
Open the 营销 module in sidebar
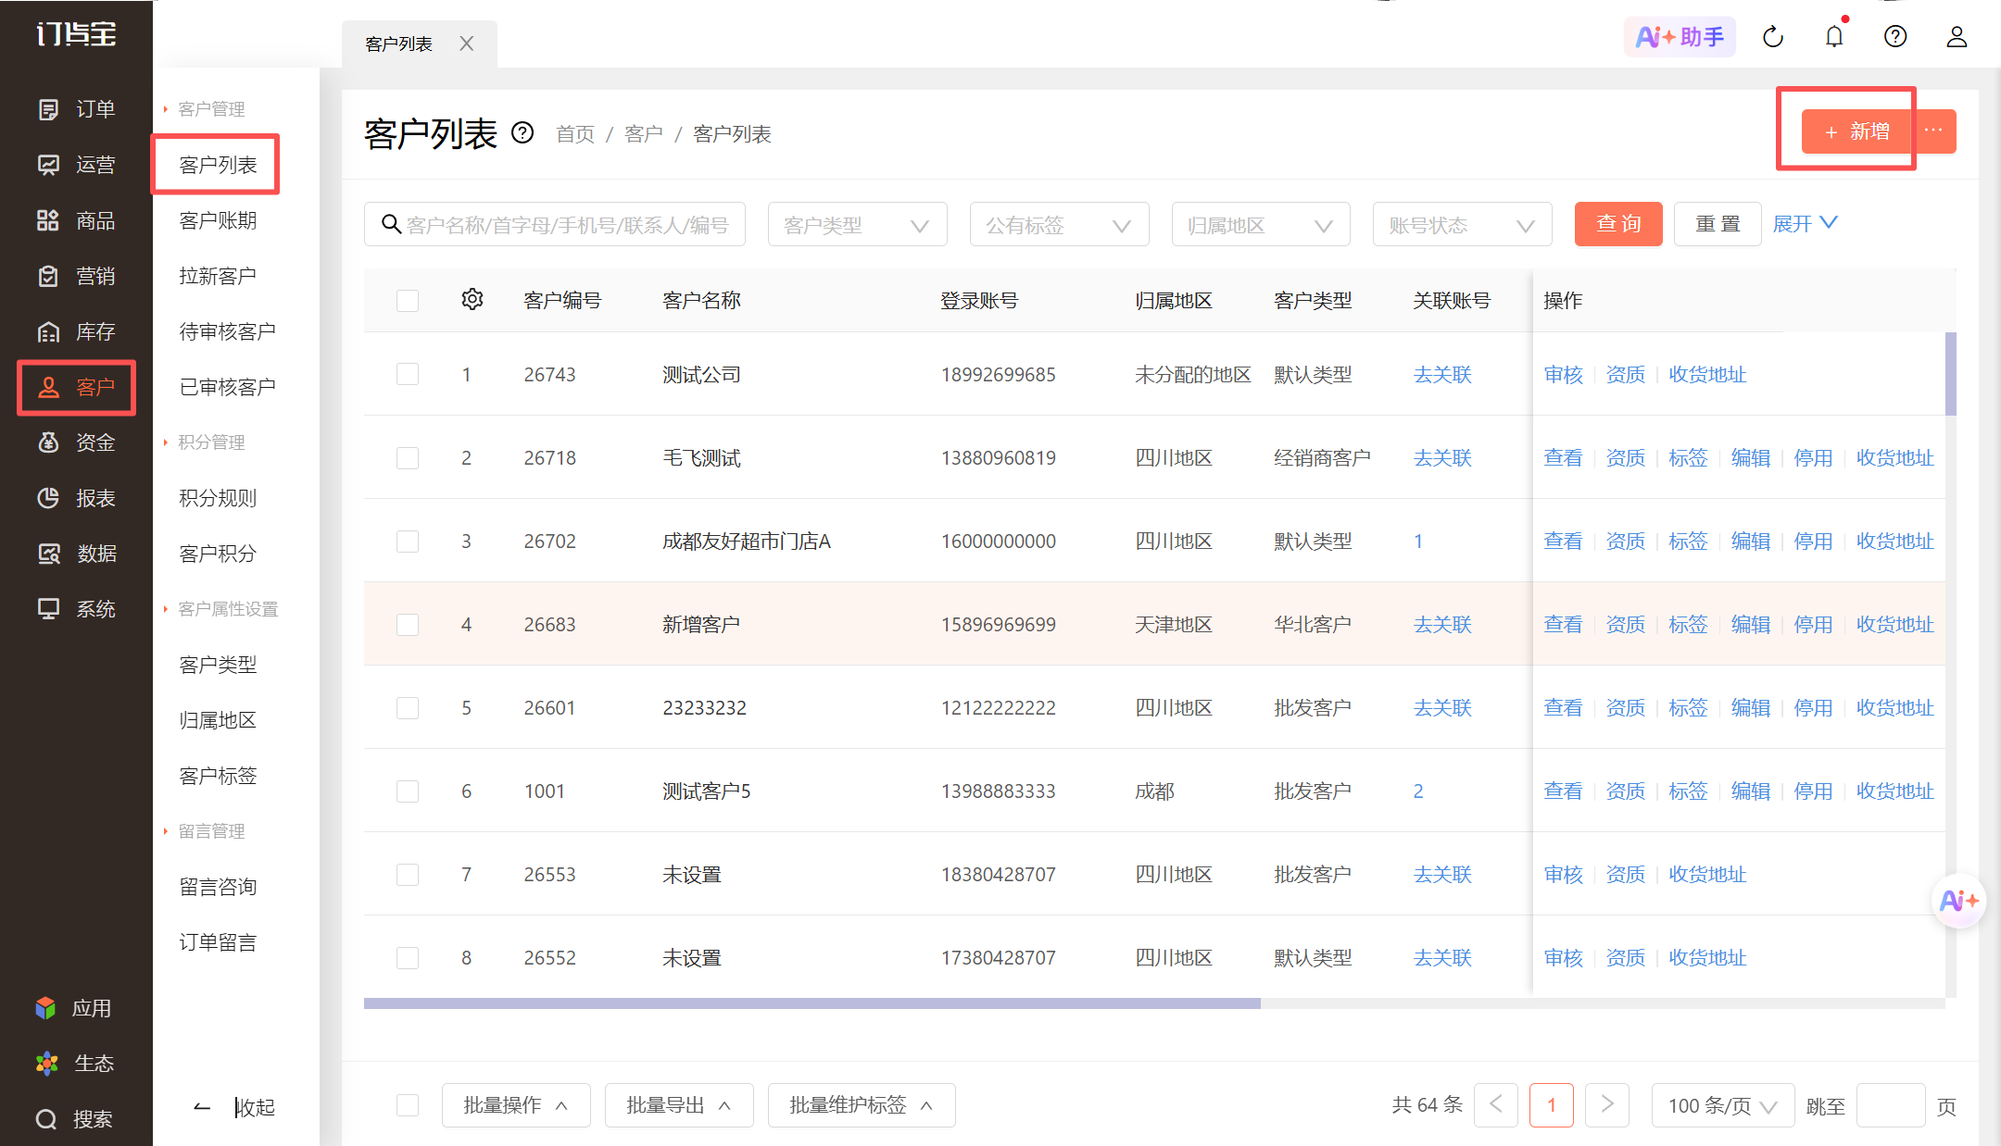(76, 276)
